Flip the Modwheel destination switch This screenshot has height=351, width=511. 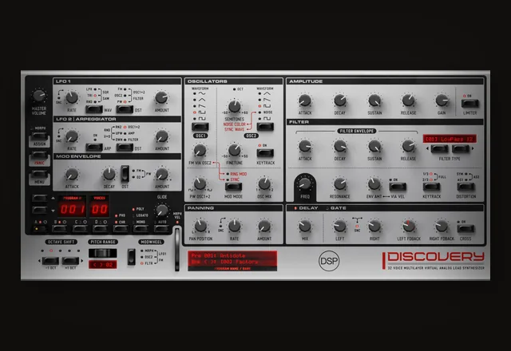point(131,257)
